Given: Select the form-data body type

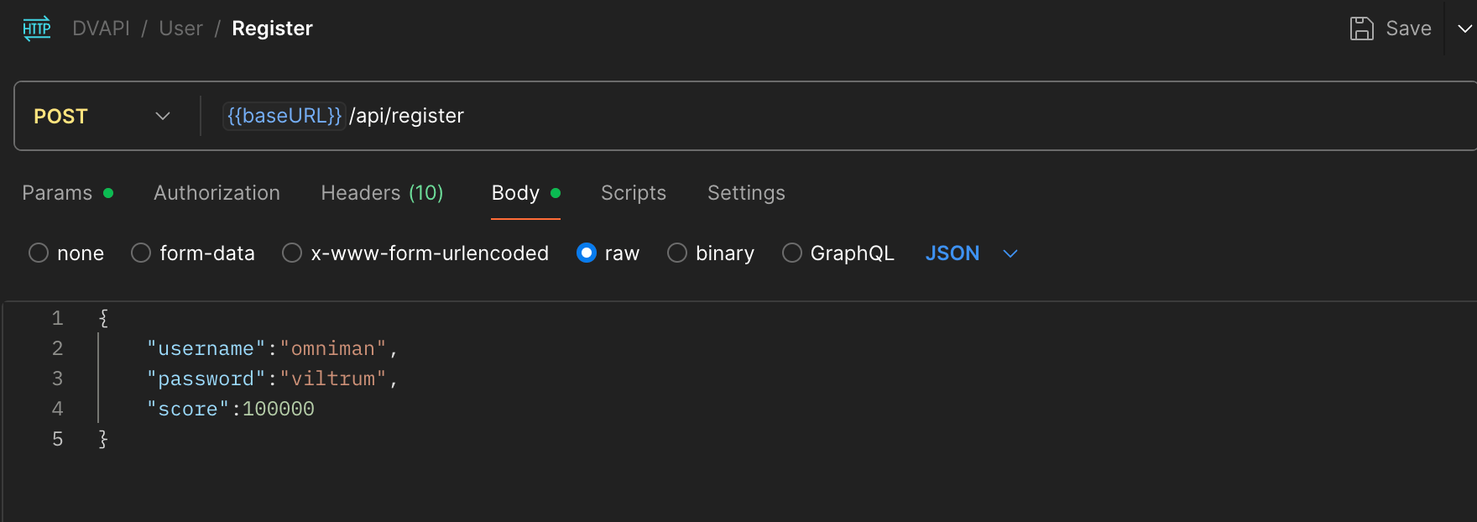Looking at the screenshot, I should click(x=141, y=253).
